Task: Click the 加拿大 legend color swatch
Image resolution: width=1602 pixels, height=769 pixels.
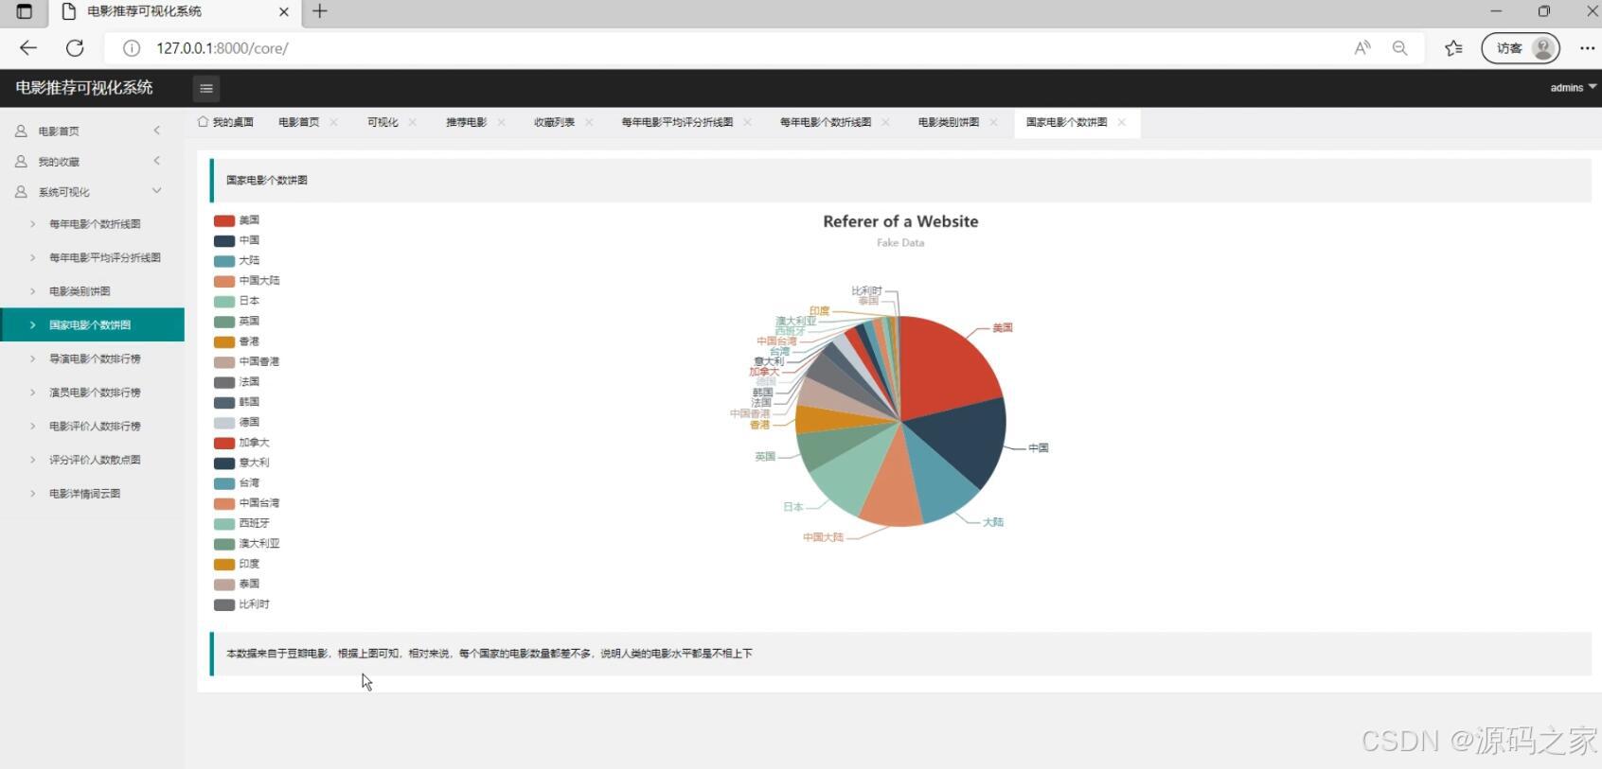Action: 224,443
